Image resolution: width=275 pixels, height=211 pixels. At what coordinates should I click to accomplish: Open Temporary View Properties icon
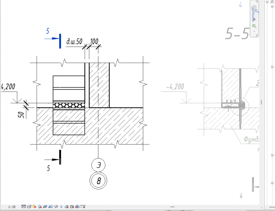point(67,207)
